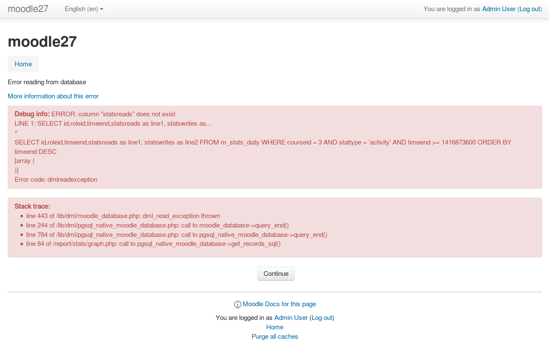
Task: Select stack trace line 84 graph.php entry
Action: [153, 244]
